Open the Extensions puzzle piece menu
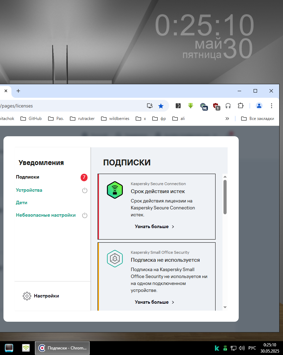This screenshot has height=355, width=283. [x=240, y=106]
